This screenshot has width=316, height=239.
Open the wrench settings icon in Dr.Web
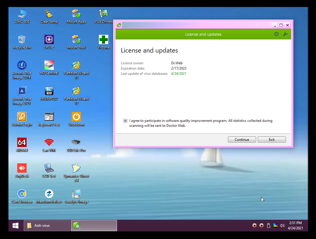pyautogui.click(x=285, y=34)
